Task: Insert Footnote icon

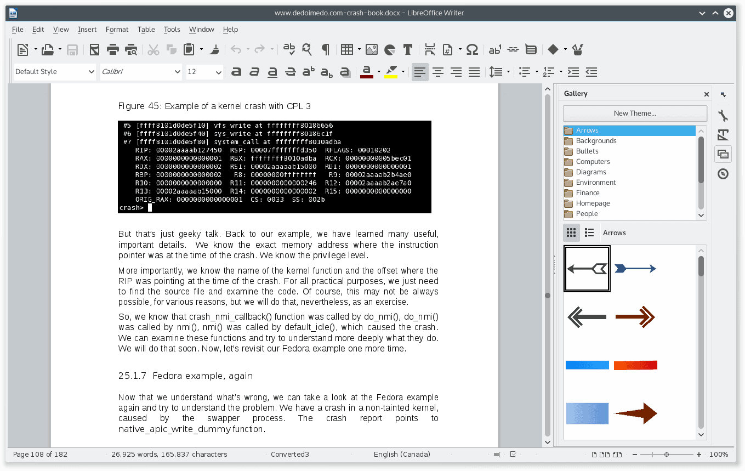Action: pyautogui.click(x=495, y=50)
